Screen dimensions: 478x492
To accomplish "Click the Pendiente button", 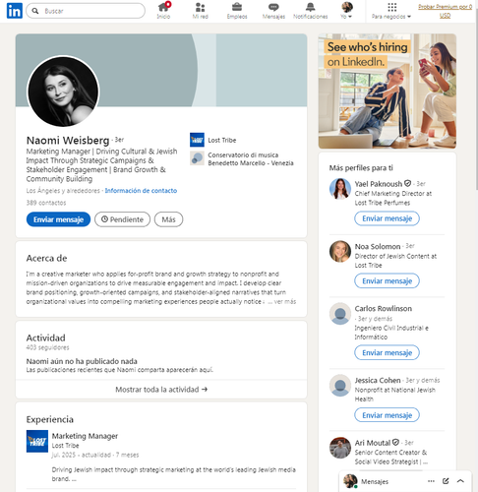I will pos(122,219).
